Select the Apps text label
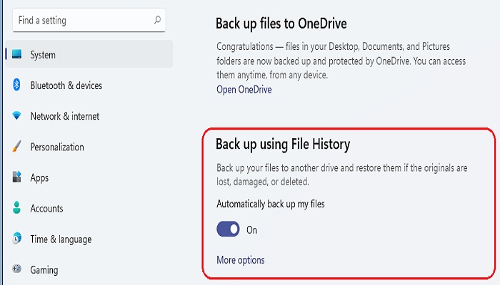The width and height of the screenshot is (500, 285). [x=40, y=178]
